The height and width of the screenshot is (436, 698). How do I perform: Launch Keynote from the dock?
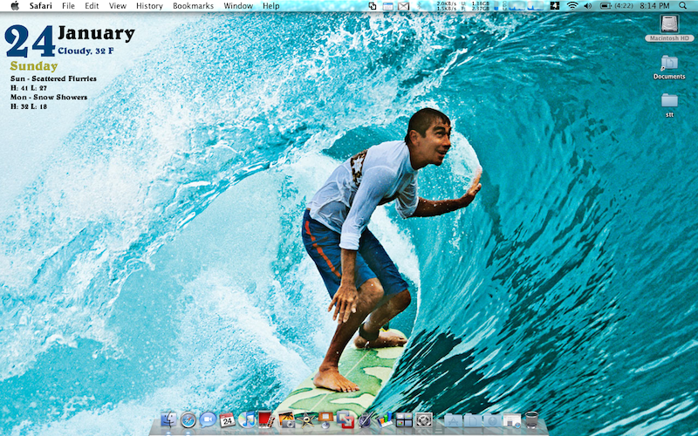coord(325,419)
